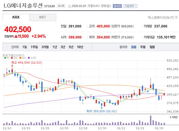The image size is (179, 131).
Task: Click the tallest volume bar near 01/30
Action: [151, 120]
